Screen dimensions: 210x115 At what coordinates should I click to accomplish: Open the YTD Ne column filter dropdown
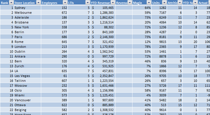point(195,3)
